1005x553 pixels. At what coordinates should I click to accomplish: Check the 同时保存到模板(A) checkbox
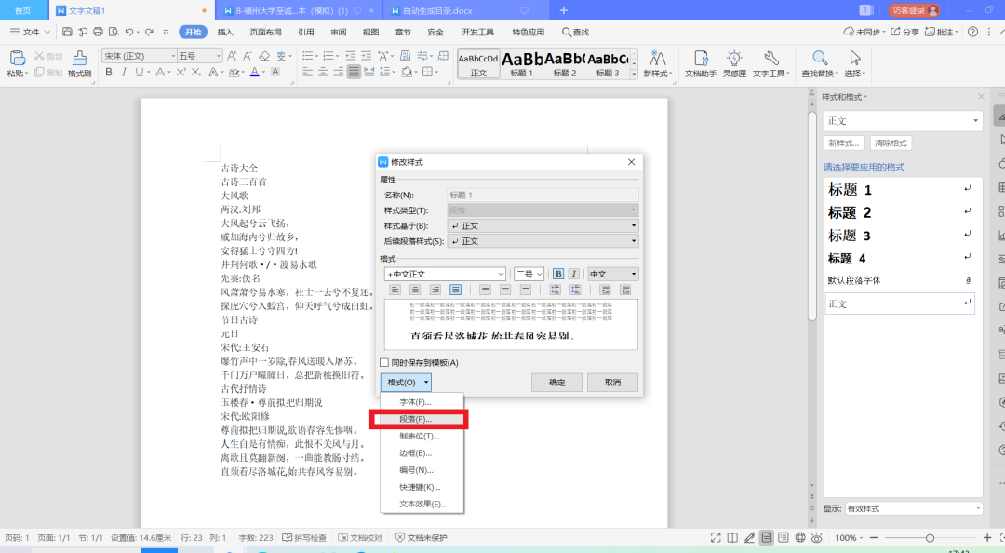click(384, 362)
